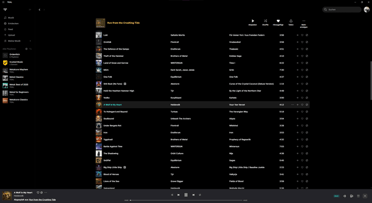The height and width of the screenshot is (203, 372).
Task: Click the Suchen search field
Action: (342, 9)
